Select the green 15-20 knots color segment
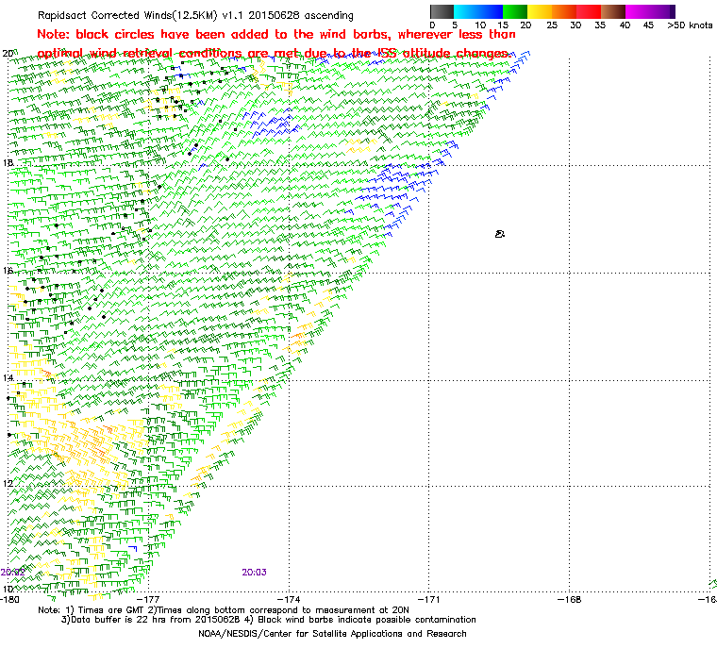This screenshot has width=717, height=649. click(515, 11)
